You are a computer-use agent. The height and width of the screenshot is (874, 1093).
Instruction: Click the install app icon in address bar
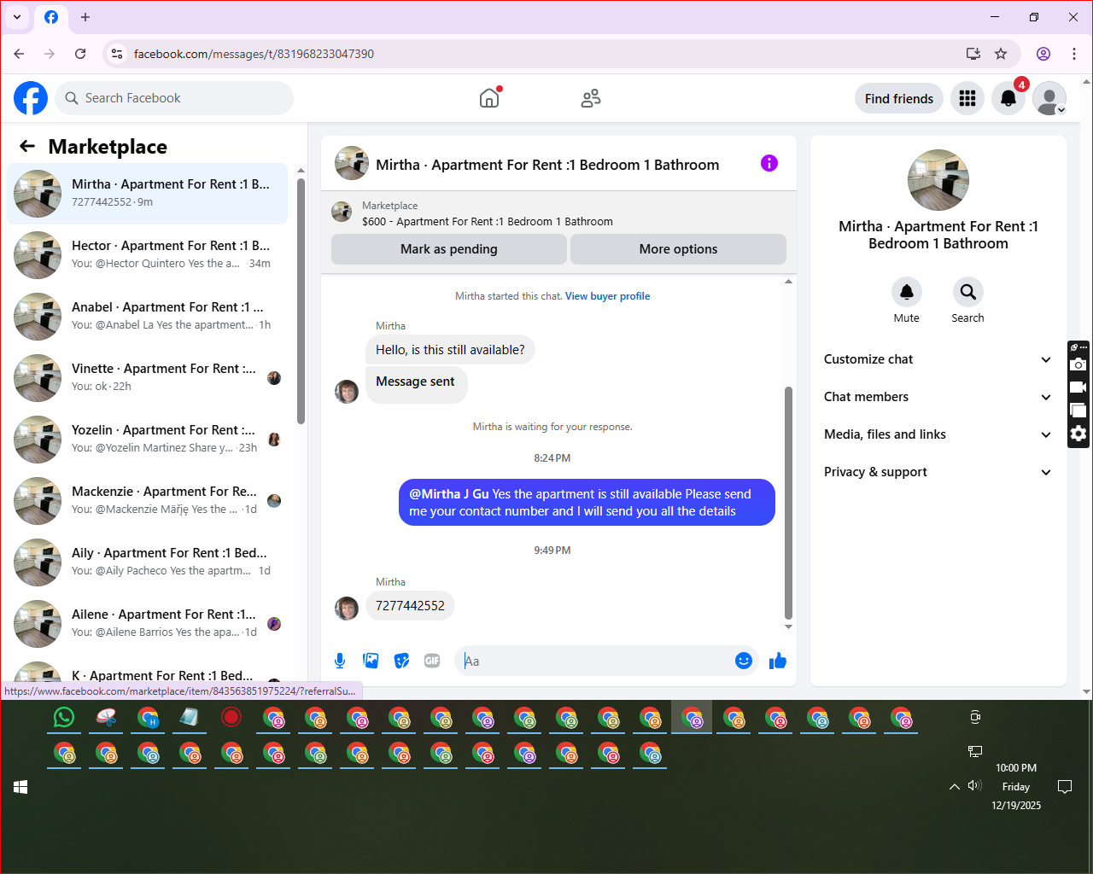tap(973, 54)
